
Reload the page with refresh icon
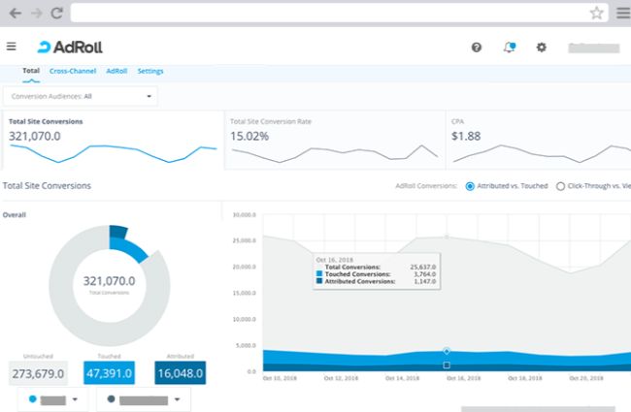(x=57, y=14)
